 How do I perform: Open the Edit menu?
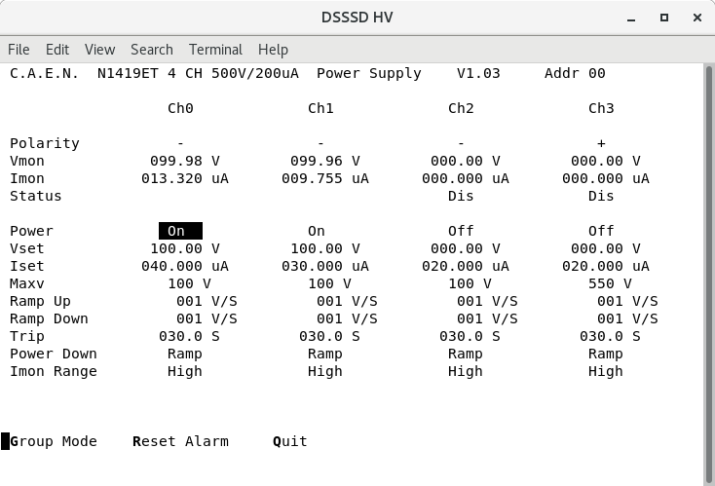point(57,50)
